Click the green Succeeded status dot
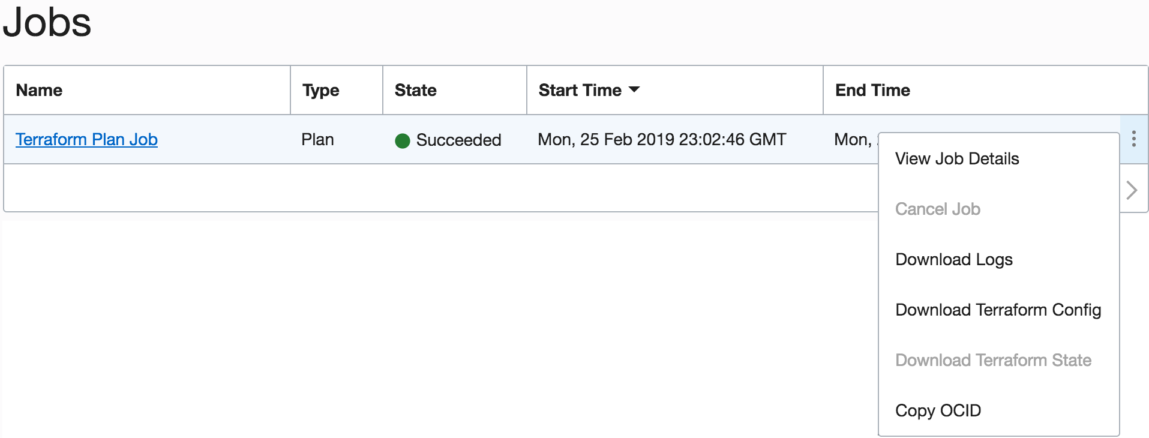The image size is (1149, 438). 402,141
